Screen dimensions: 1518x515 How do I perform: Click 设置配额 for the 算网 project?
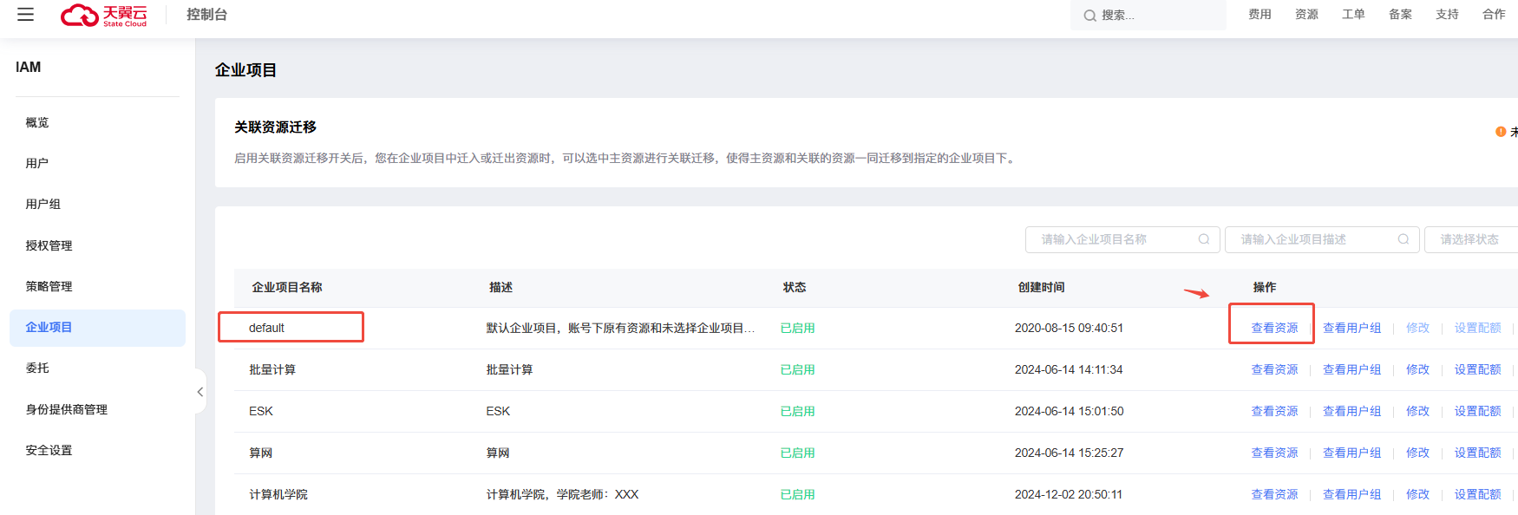[1477, 453]
